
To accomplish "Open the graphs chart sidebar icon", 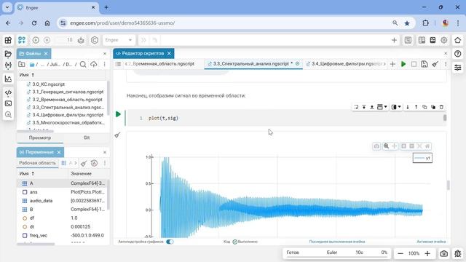I will pos(8,79).
